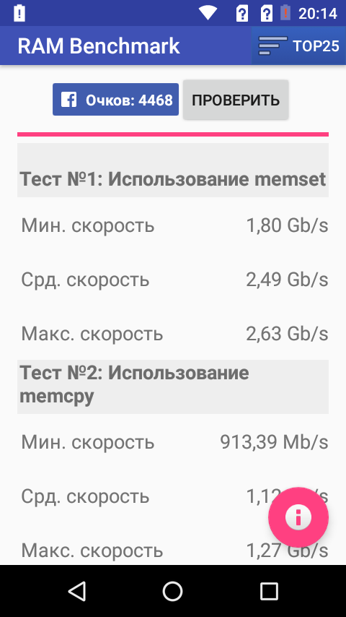This screenshot has width=346, height=617.
Task: Tap the Android back navigation icon
Action: (77, 591)
